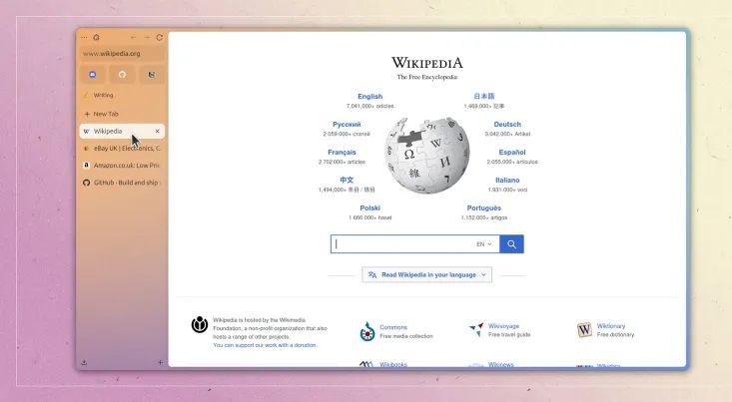This screenshot has height=402, width=732.
Task: Go back using the left arrow icon
Action: pos(134,37)
